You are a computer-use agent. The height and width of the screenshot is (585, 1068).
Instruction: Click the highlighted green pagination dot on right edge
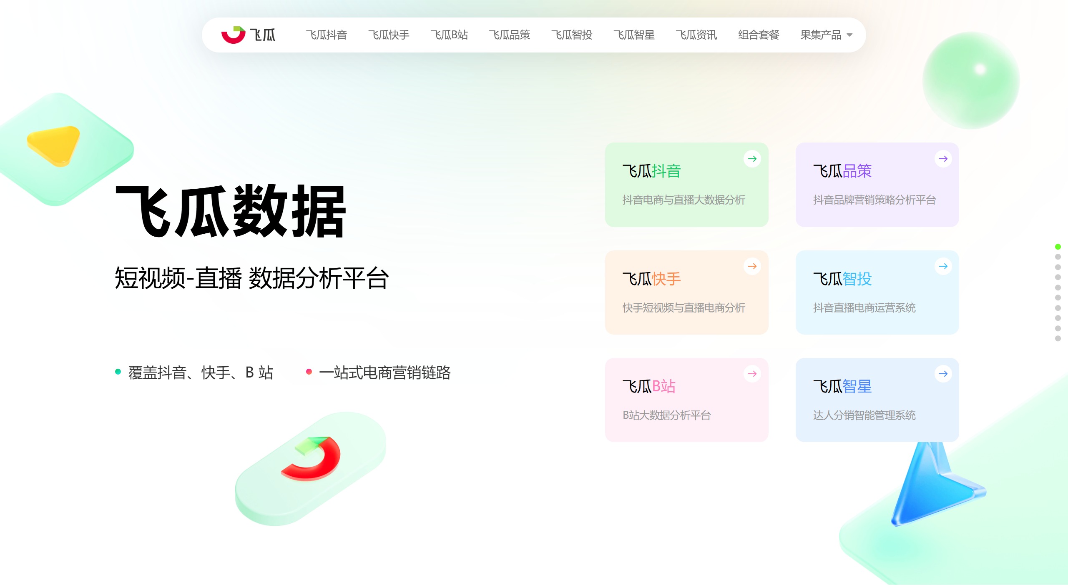click(1058, 246)
